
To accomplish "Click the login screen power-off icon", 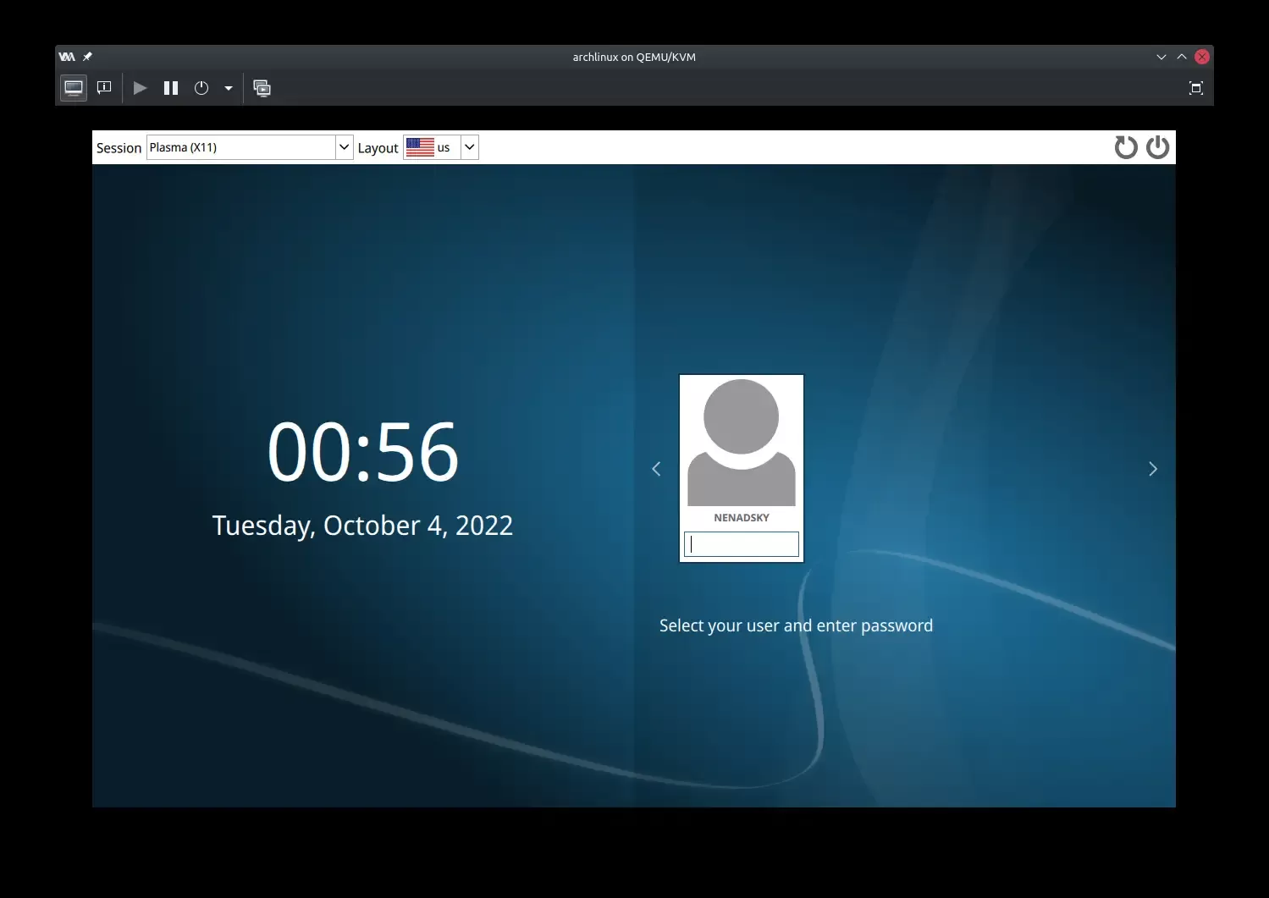I will 1157,147.
